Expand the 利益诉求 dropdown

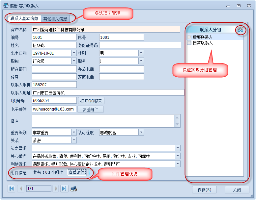[x=178, y=164]
